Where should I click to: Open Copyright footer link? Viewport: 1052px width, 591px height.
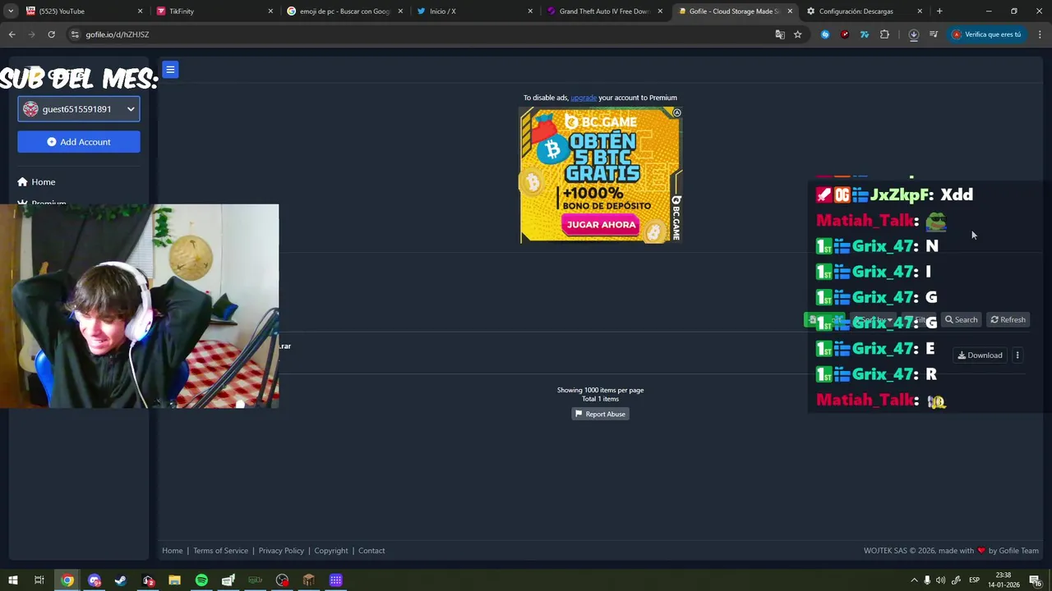click(x=331, y=551)
